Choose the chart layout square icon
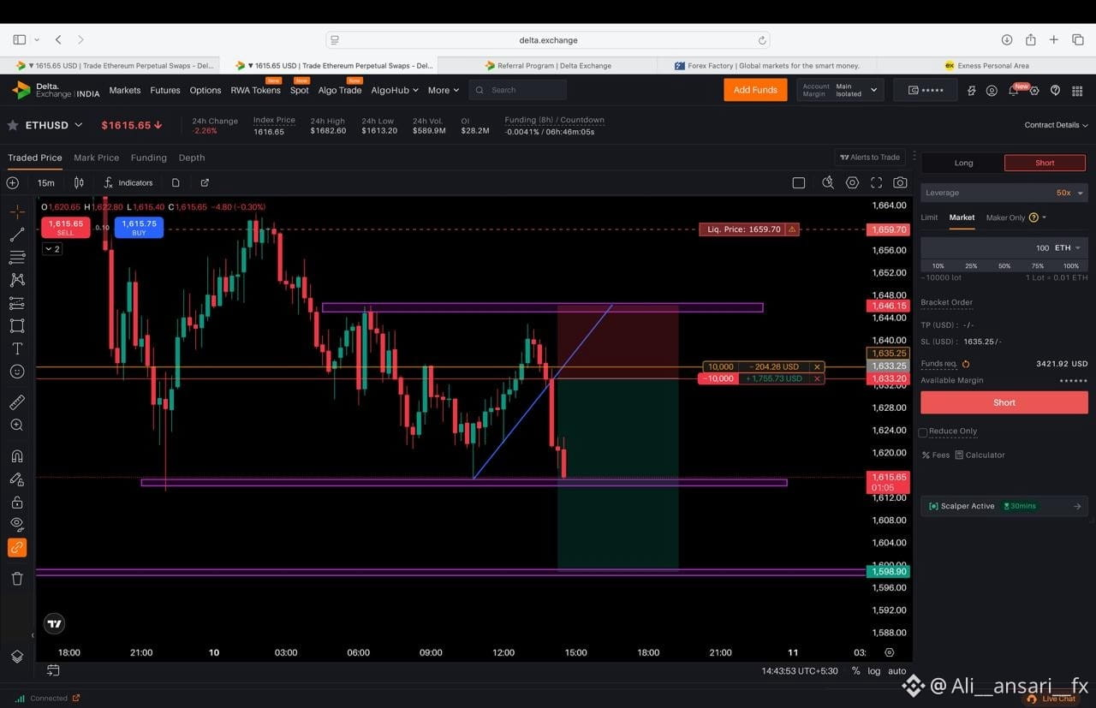 coord(799,182)
